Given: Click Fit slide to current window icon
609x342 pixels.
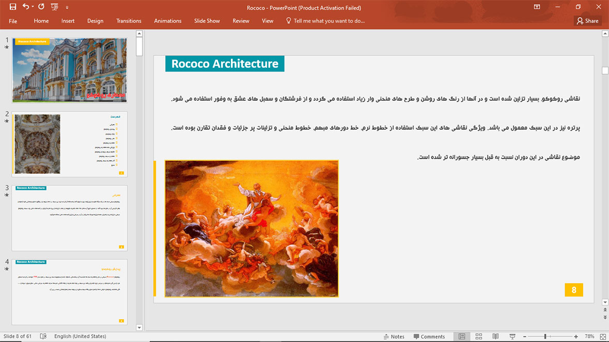Looking at the screenshot, I should click(603, 336).
